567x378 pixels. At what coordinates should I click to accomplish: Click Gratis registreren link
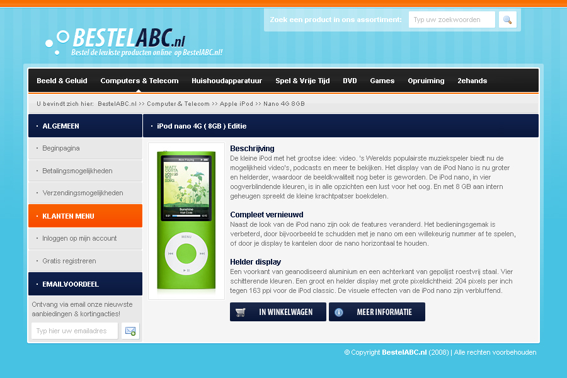(85, 261)
